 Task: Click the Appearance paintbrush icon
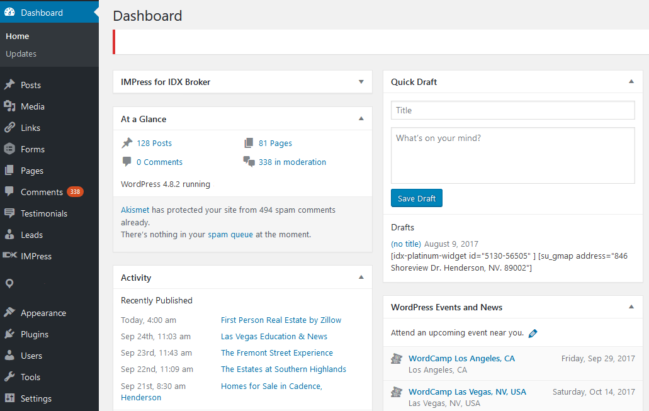[9, 313]
